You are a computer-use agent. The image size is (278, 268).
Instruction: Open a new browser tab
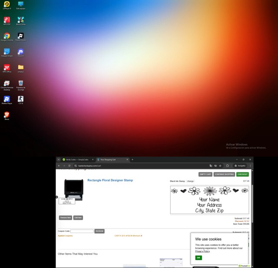click(132, 160)
